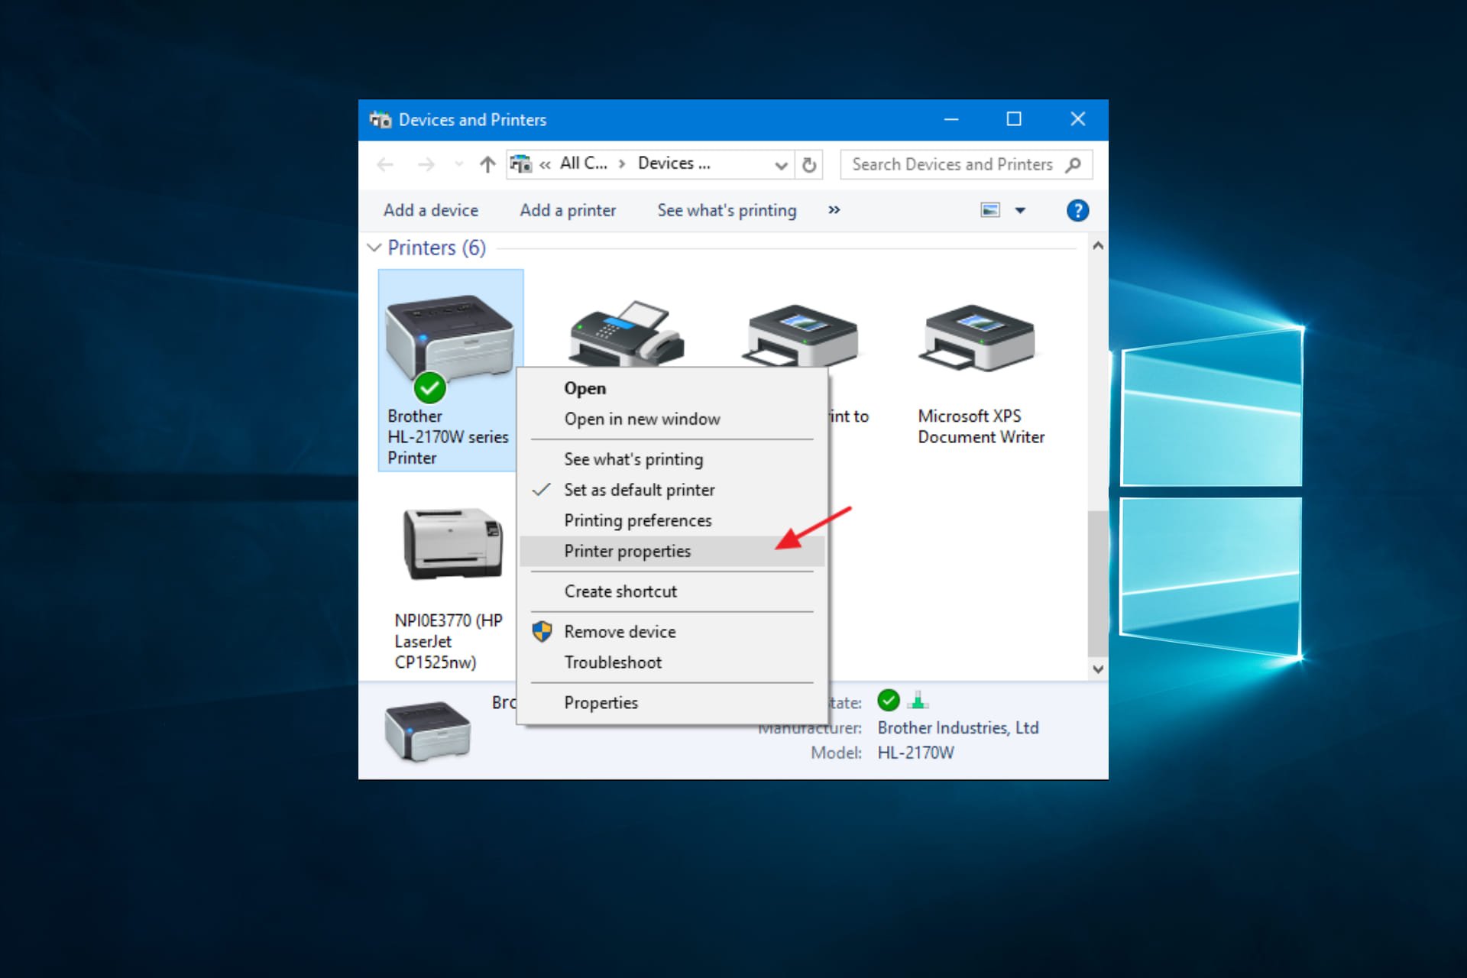Image resolution: width=1467 pixels, height=978 pixels.
Task: Open the recent locations dropdown arrow
Action: 458,164
